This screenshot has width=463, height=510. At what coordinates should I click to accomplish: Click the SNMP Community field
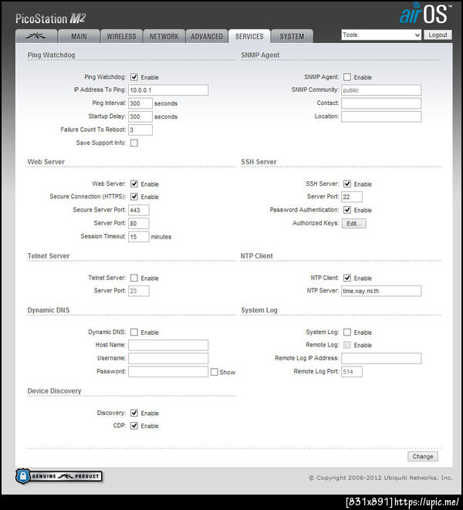coord(381,90)
